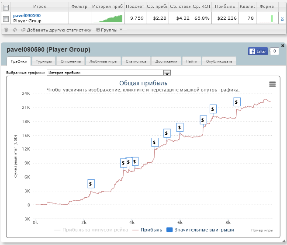This screenshot has height=245, width=287.
Task: Switch to the Статистика tab
Action: tap(136, 61)
